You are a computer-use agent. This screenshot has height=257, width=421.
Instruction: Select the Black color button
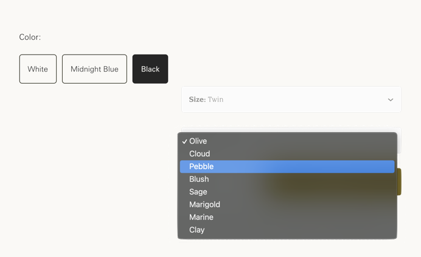150,69
